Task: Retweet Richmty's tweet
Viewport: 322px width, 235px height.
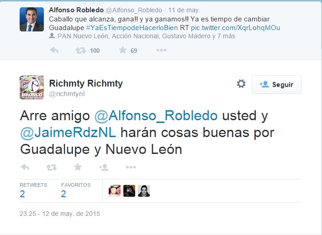Action: tap(52, 167)
